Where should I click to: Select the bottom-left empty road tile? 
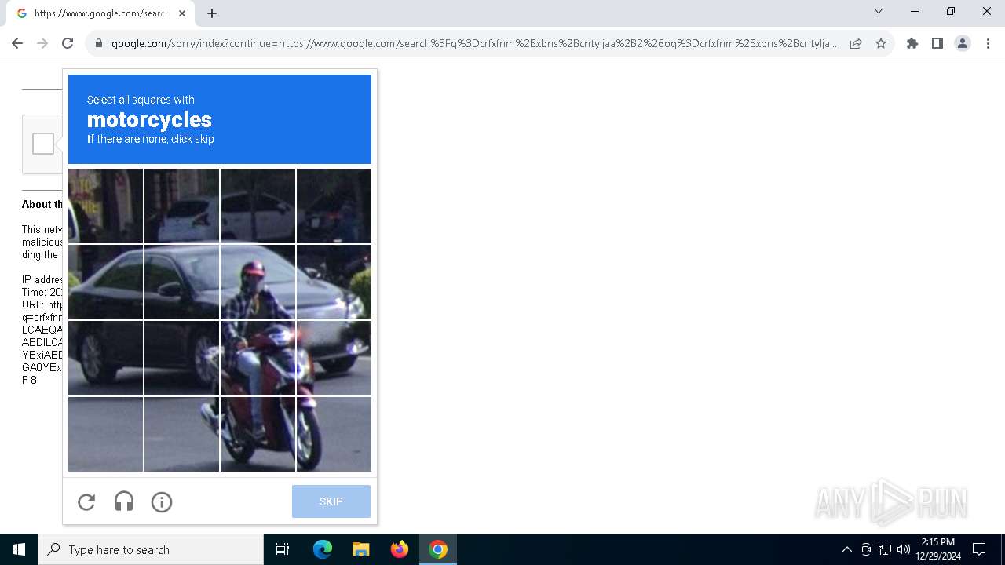105,434
